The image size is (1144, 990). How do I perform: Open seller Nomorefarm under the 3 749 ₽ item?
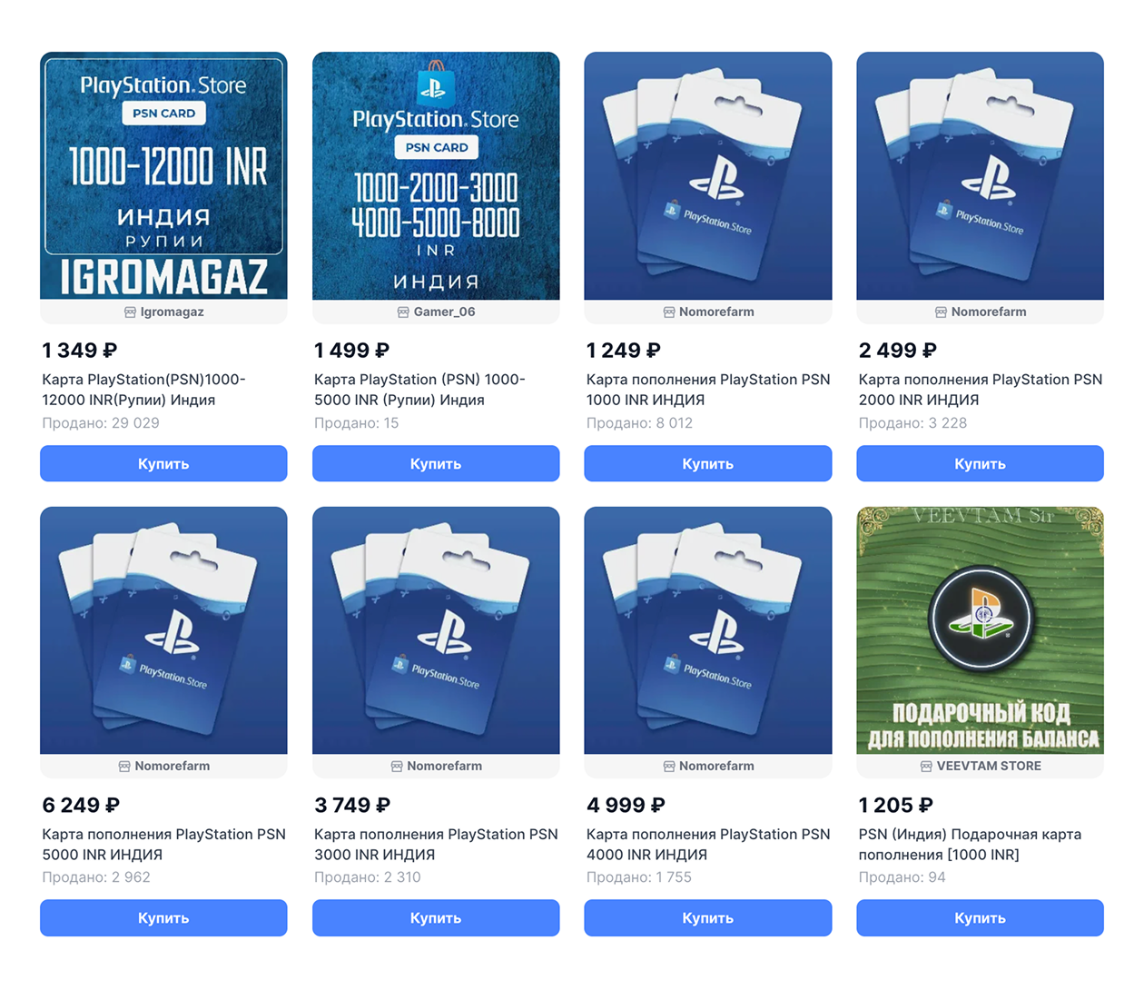click(x=444, y=767)
